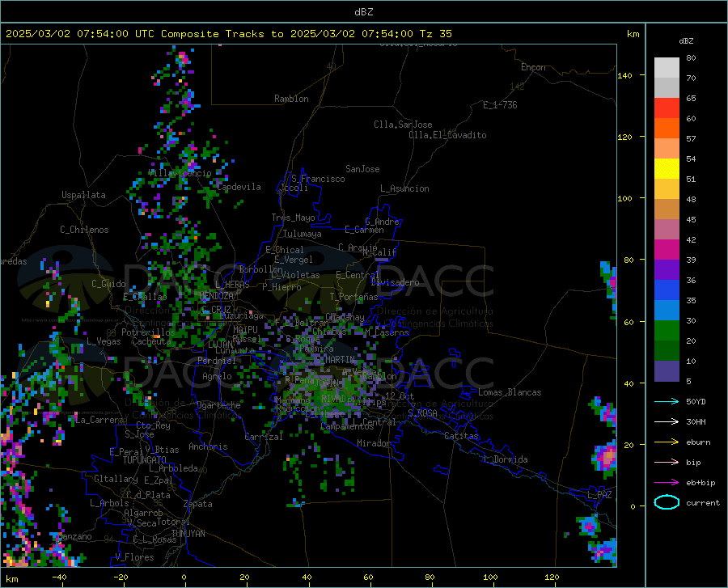Click the Lomas_Blancas map label
The width and height of the screenshot is (728, 588).
(510, 392)
